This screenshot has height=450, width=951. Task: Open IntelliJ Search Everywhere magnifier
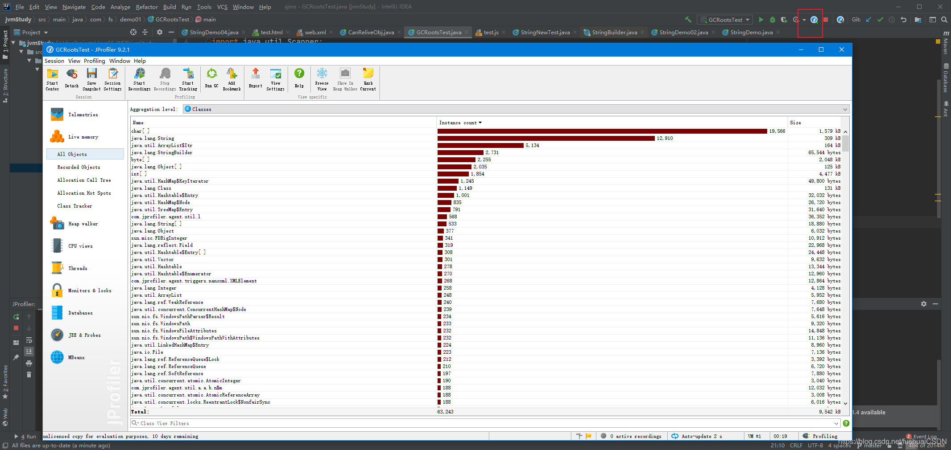pos(944,20)
